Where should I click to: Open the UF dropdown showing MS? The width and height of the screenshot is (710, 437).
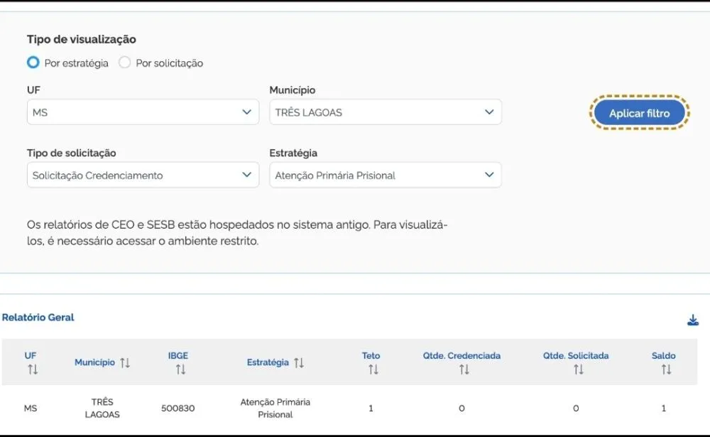143,112
